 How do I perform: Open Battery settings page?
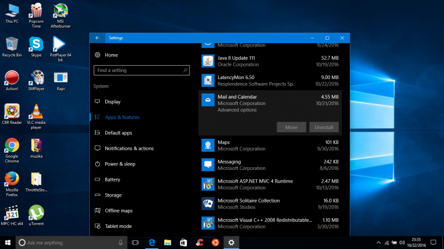pyautogui.click(x=113, y=179)
